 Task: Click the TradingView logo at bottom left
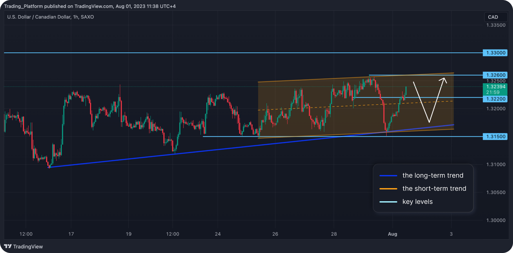[23, 246]
